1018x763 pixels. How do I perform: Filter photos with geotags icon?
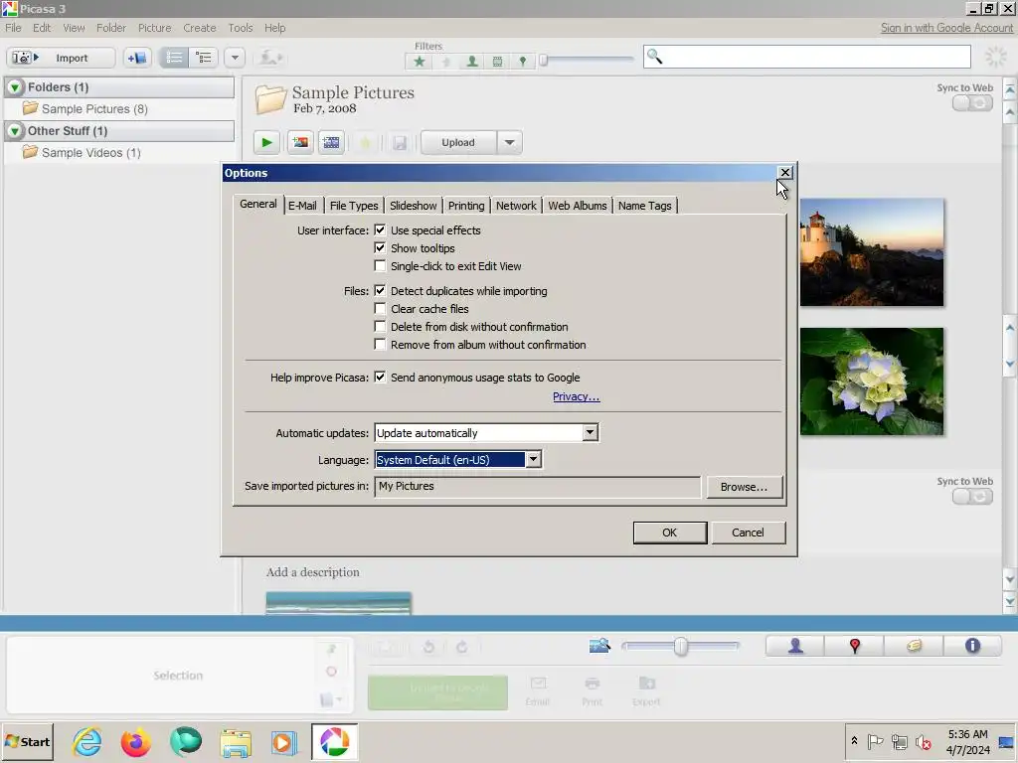pyautogui.click(x=523, y=61)
